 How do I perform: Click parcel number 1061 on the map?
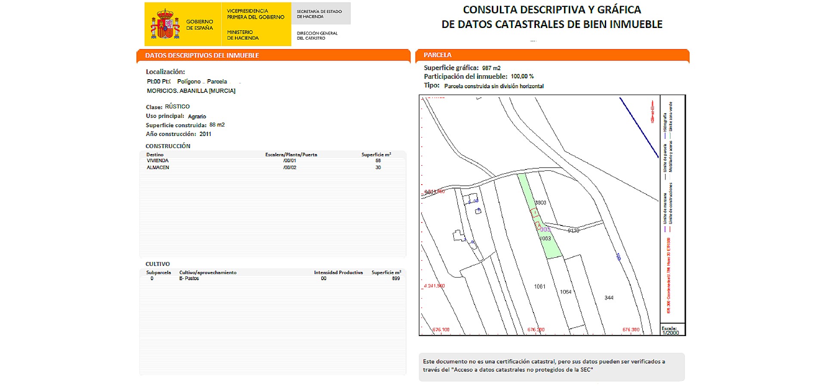pos(539,287)
